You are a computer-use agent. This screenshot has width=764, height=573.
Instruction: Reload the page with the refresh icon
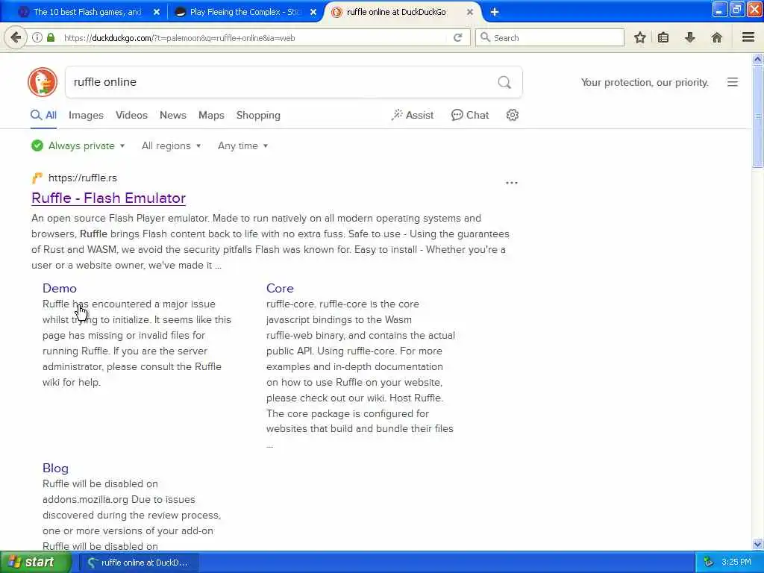click(457, 37)
